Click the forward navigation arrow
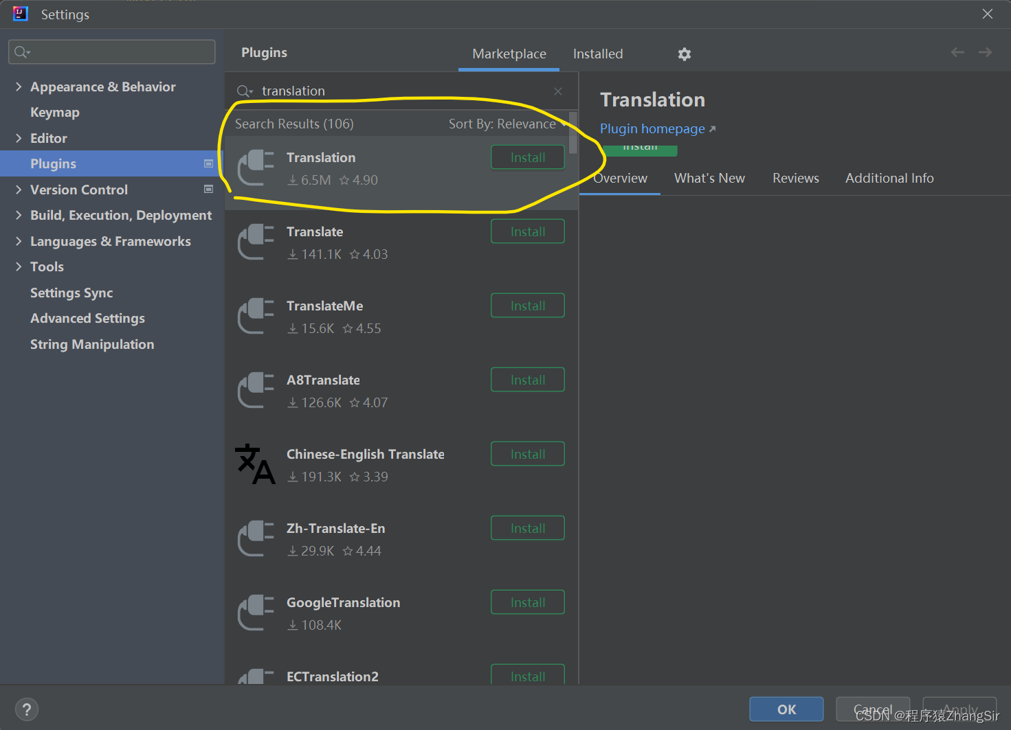The height and width of the screenshot is (730, 1011). coord(985,52)
